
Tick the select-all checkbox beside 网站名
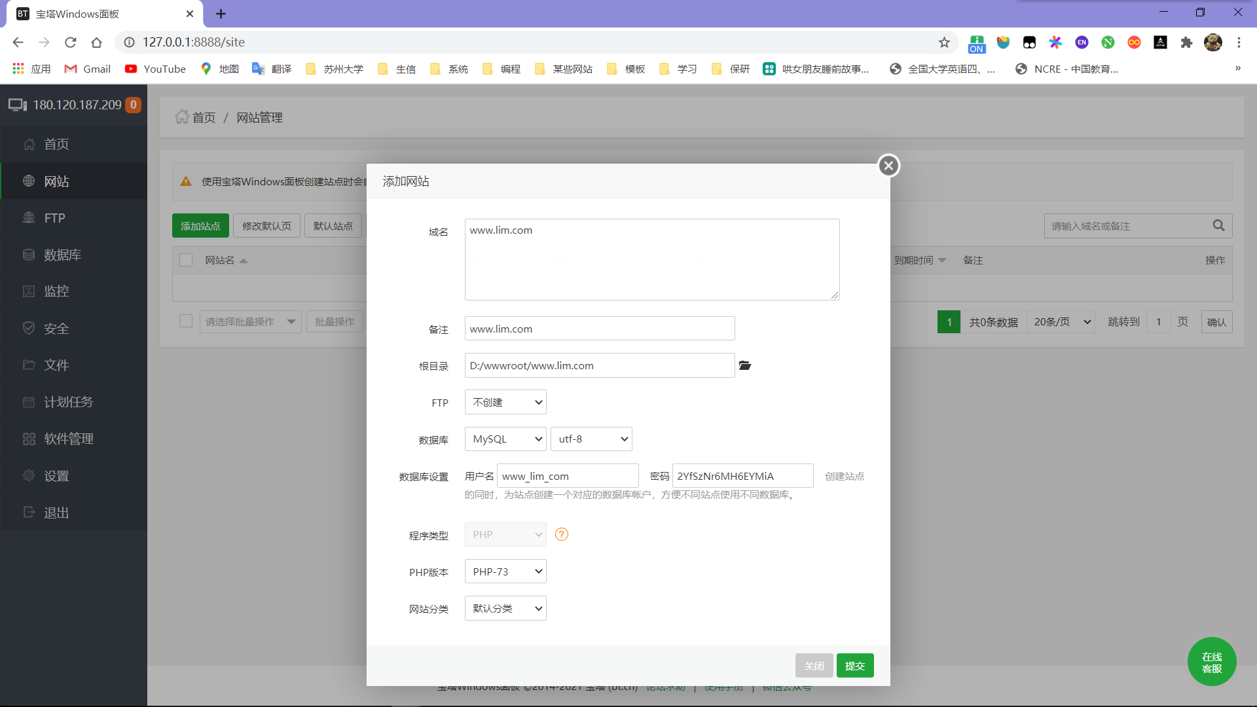pos(186,260)
